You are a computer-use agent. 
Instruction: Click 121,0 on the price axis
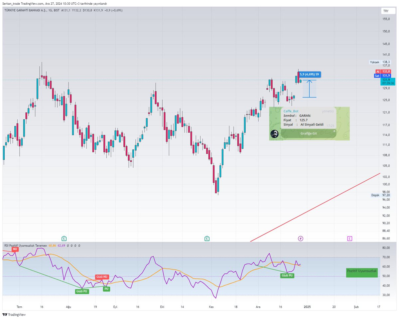click(x=386, y=112)
